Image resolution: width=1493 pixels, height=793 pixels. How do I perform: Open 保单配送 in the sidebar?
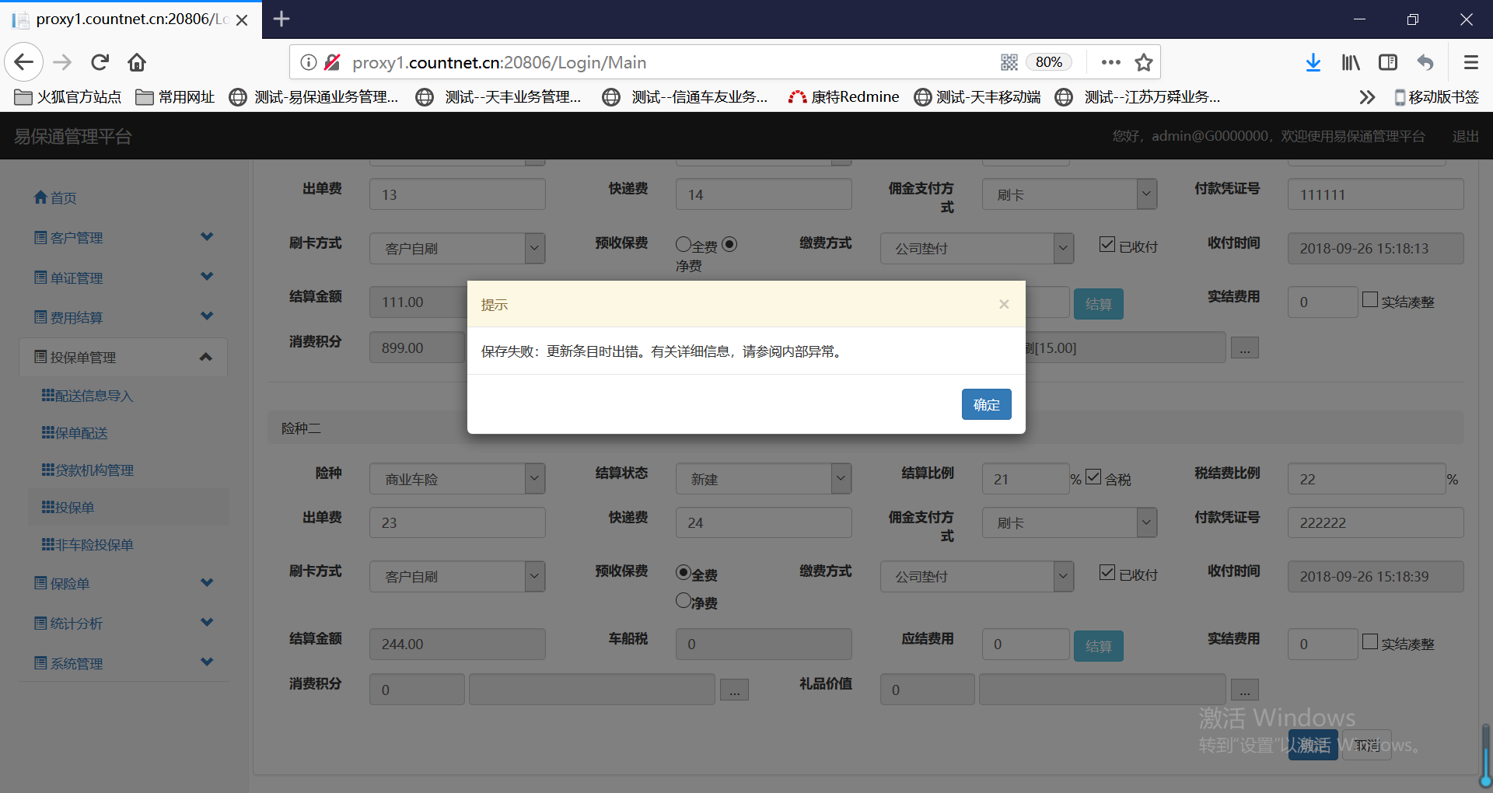81,433
